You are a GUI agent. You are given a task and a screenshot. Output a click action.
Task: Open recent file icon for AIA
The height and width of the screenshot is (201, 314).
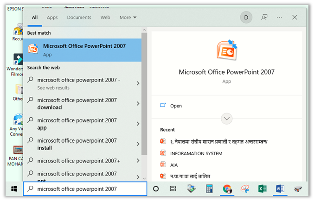(163, 164)
